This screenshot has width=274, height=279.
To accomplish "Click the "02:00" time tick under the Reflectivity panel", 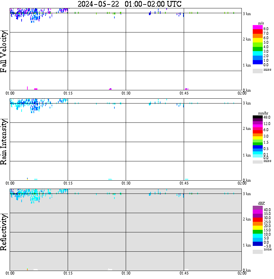I will tap(242, 273).
